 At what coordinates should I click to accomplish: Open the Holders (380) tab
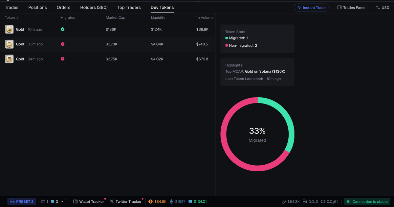pyautogui.click(x=94, y=7)
